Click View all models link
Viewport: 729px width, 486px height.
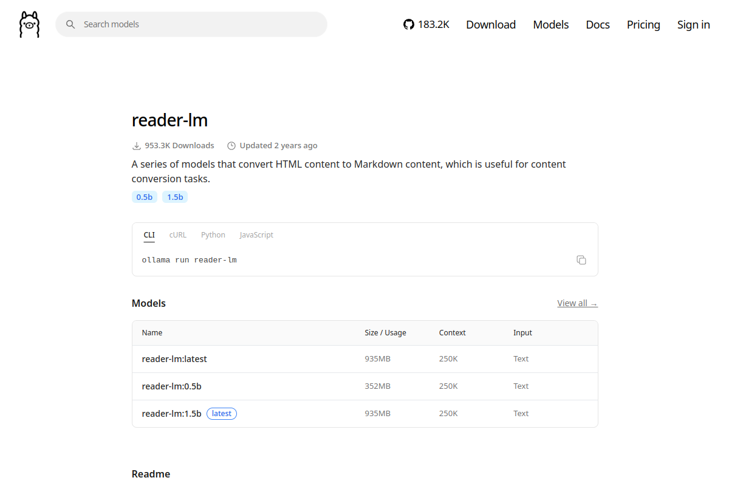pyautogui.click(x=577, y=303)
